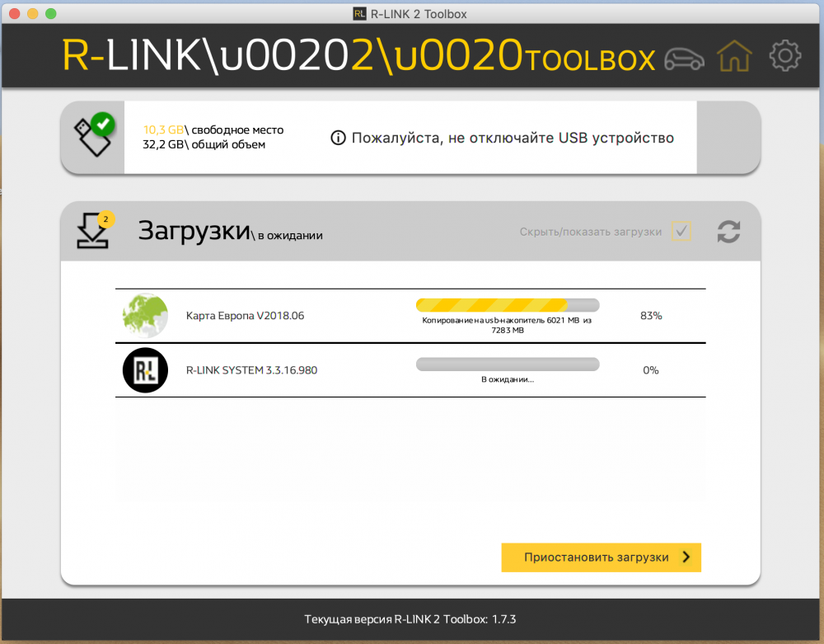This screenshot has width=824, height=644.
Task: Click the Загрузки section heading
Action: click(194, 230)
